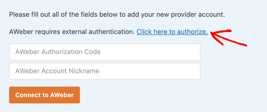Select the AWeber Account Nickname field

105,71
